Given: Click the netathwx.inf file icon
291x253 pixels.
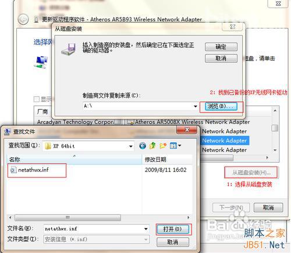Looking at the screenshot, I should click(x=13, y=170).
